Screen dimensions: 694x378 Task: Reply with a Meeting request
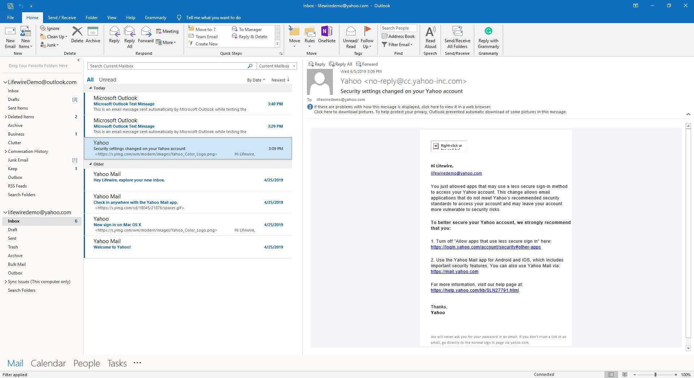coord(167,31)
